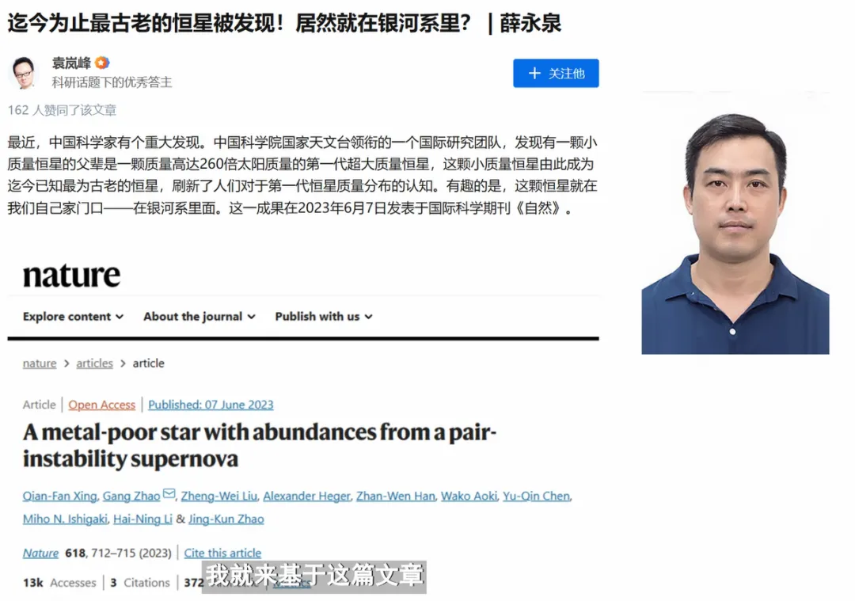Click the envelope icon beside Gang Zhao
Image resolution: width=855 pixels, height=601 pixels.
pyautogui.click(x=169, y=495)
